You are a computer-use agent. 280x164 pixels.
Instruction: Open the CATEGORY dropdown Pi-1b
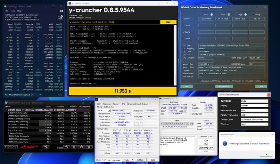254,101
